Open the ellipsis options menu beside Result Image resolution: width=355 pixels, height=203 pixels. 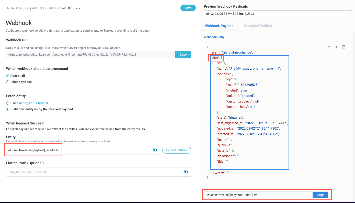point(78,8)
